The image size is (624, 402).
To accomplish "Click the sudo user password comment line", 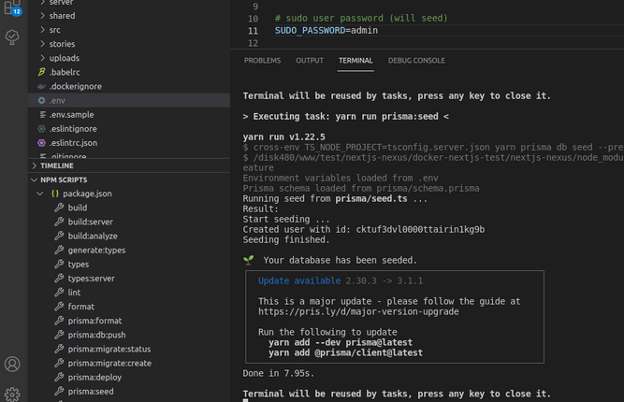I will point(361,19).
